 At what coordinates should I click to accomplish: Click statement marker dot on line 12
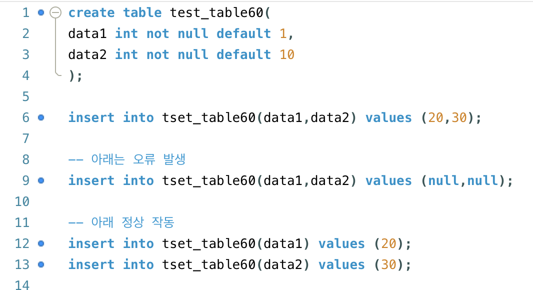tap(41, 243)
